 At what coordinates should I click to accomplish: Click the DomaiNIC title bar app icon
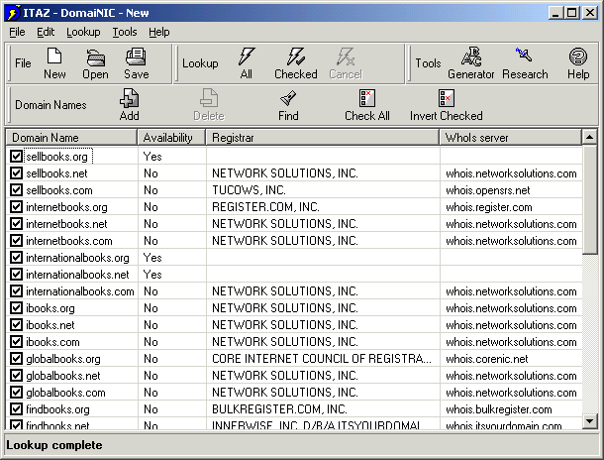13,13
